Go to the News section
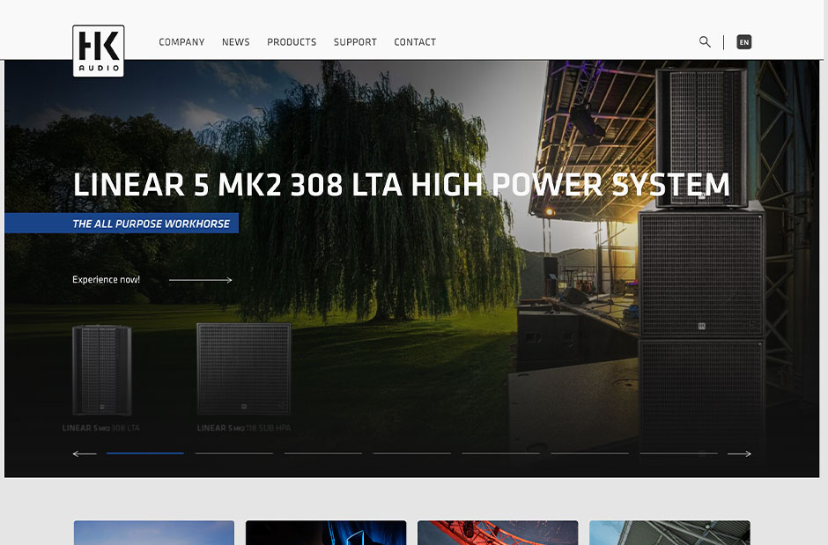Image resolution: width=828 pixels, height=545 pixels. pos(235,42)
